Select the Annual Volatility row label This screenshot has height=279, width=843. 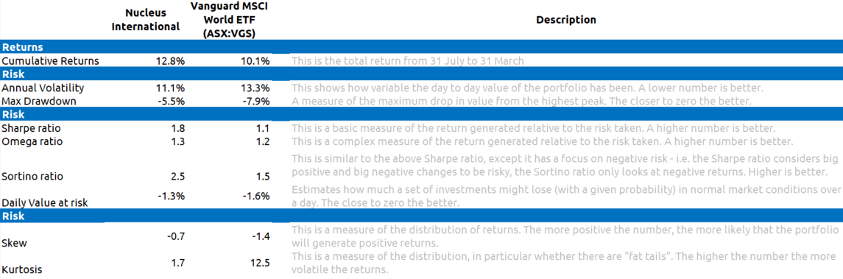click(x=43, y=88)
